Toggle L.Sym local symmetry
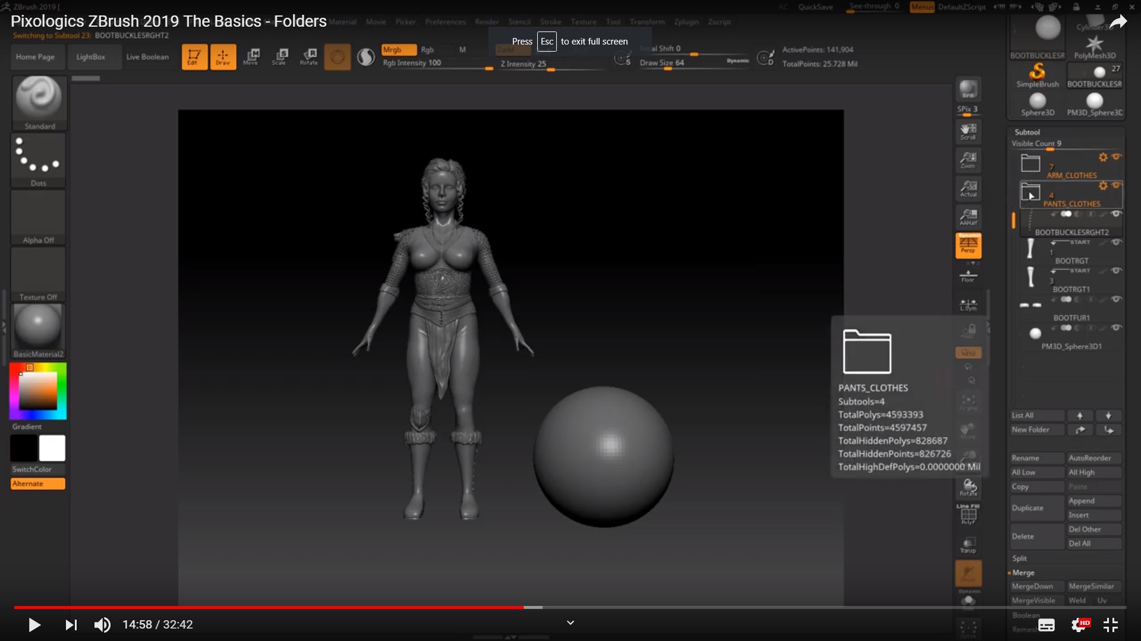Image resolution: width=1141 pixels, height=641 pixels. 968,305
